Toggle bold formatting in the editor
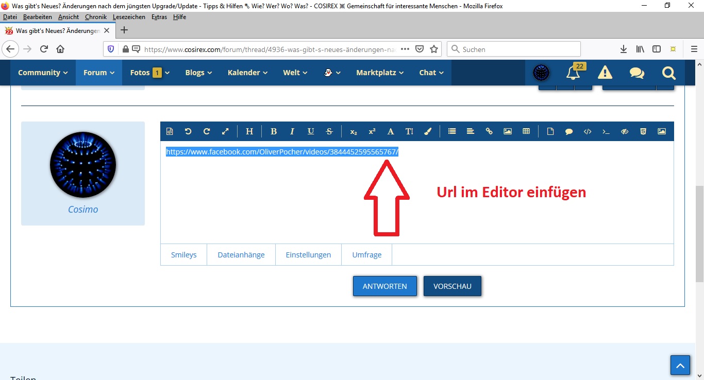The width and height of the screenshot is (704, 380). coord(274,131)
